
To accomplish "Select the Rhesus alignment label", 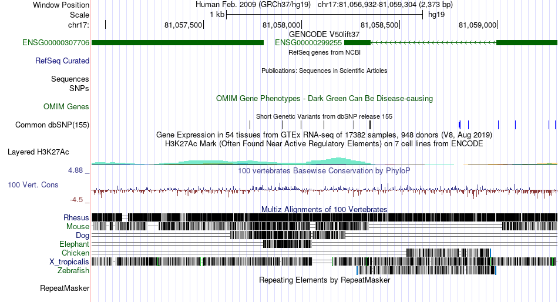I will (76, 217).
